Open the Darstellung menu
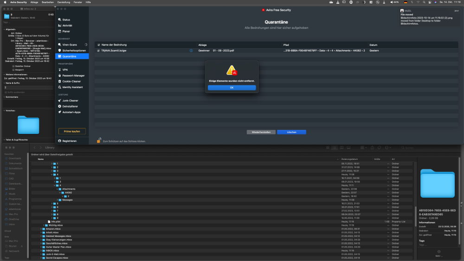Screen dimensions: 464x261 point(64,2)
